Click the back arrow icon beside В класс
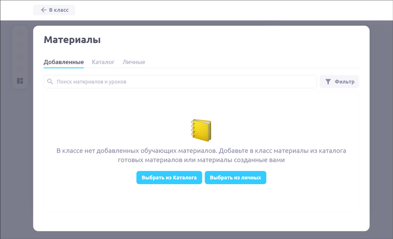This screenshot has width=393, height=239. [x=44, y=10]
